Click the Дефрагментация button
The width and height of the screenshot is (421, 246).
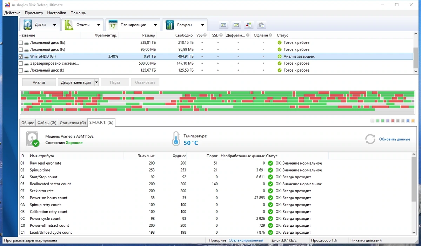tap(76, 82)
